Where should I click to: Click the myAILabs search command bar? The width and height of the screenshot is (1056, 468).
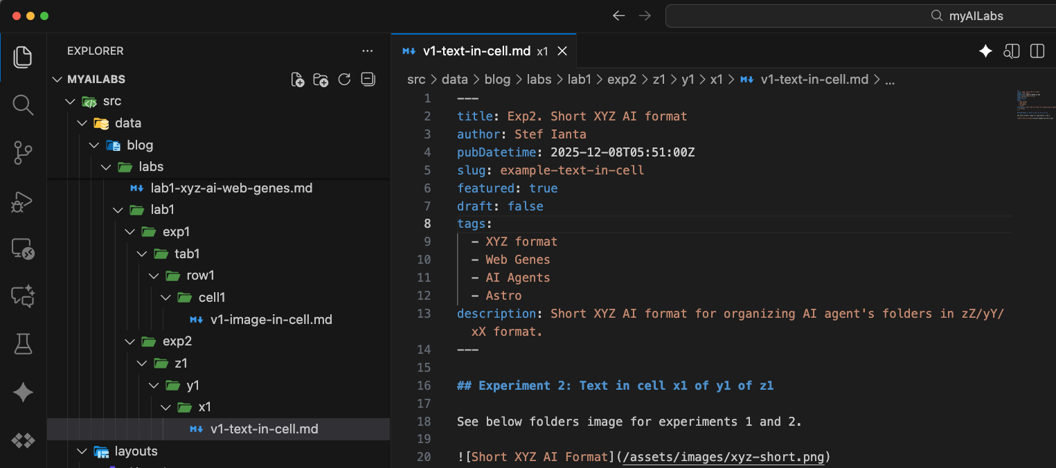click(859, 16)
